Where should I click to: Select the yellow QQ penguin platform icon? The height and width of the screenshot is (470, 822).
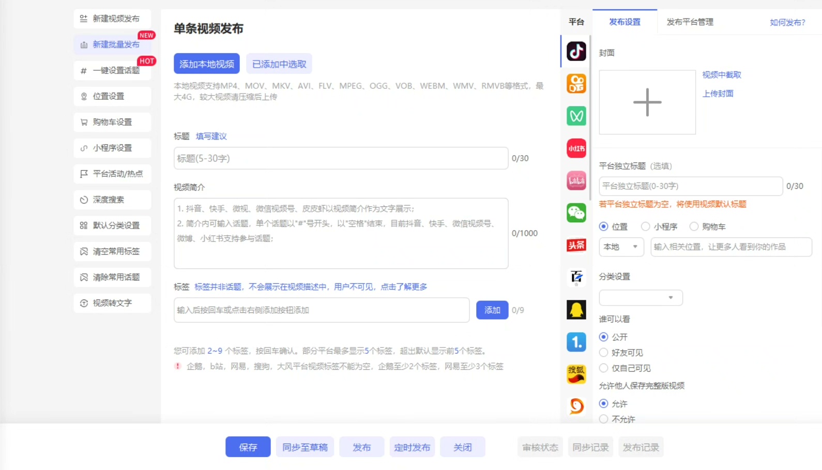coord(576,310)
